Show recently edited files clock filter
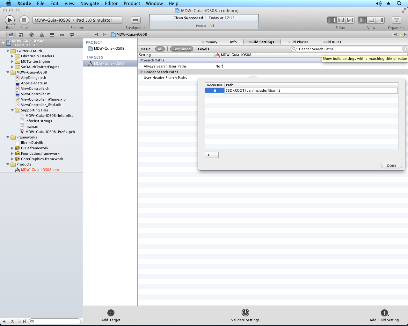The image size is (408, 326). click(13, 322)
